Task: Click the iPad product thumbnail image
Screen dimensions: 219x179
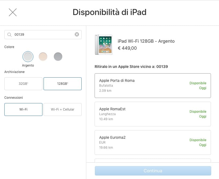Action: pyautogui.click(x=103, y=45)
